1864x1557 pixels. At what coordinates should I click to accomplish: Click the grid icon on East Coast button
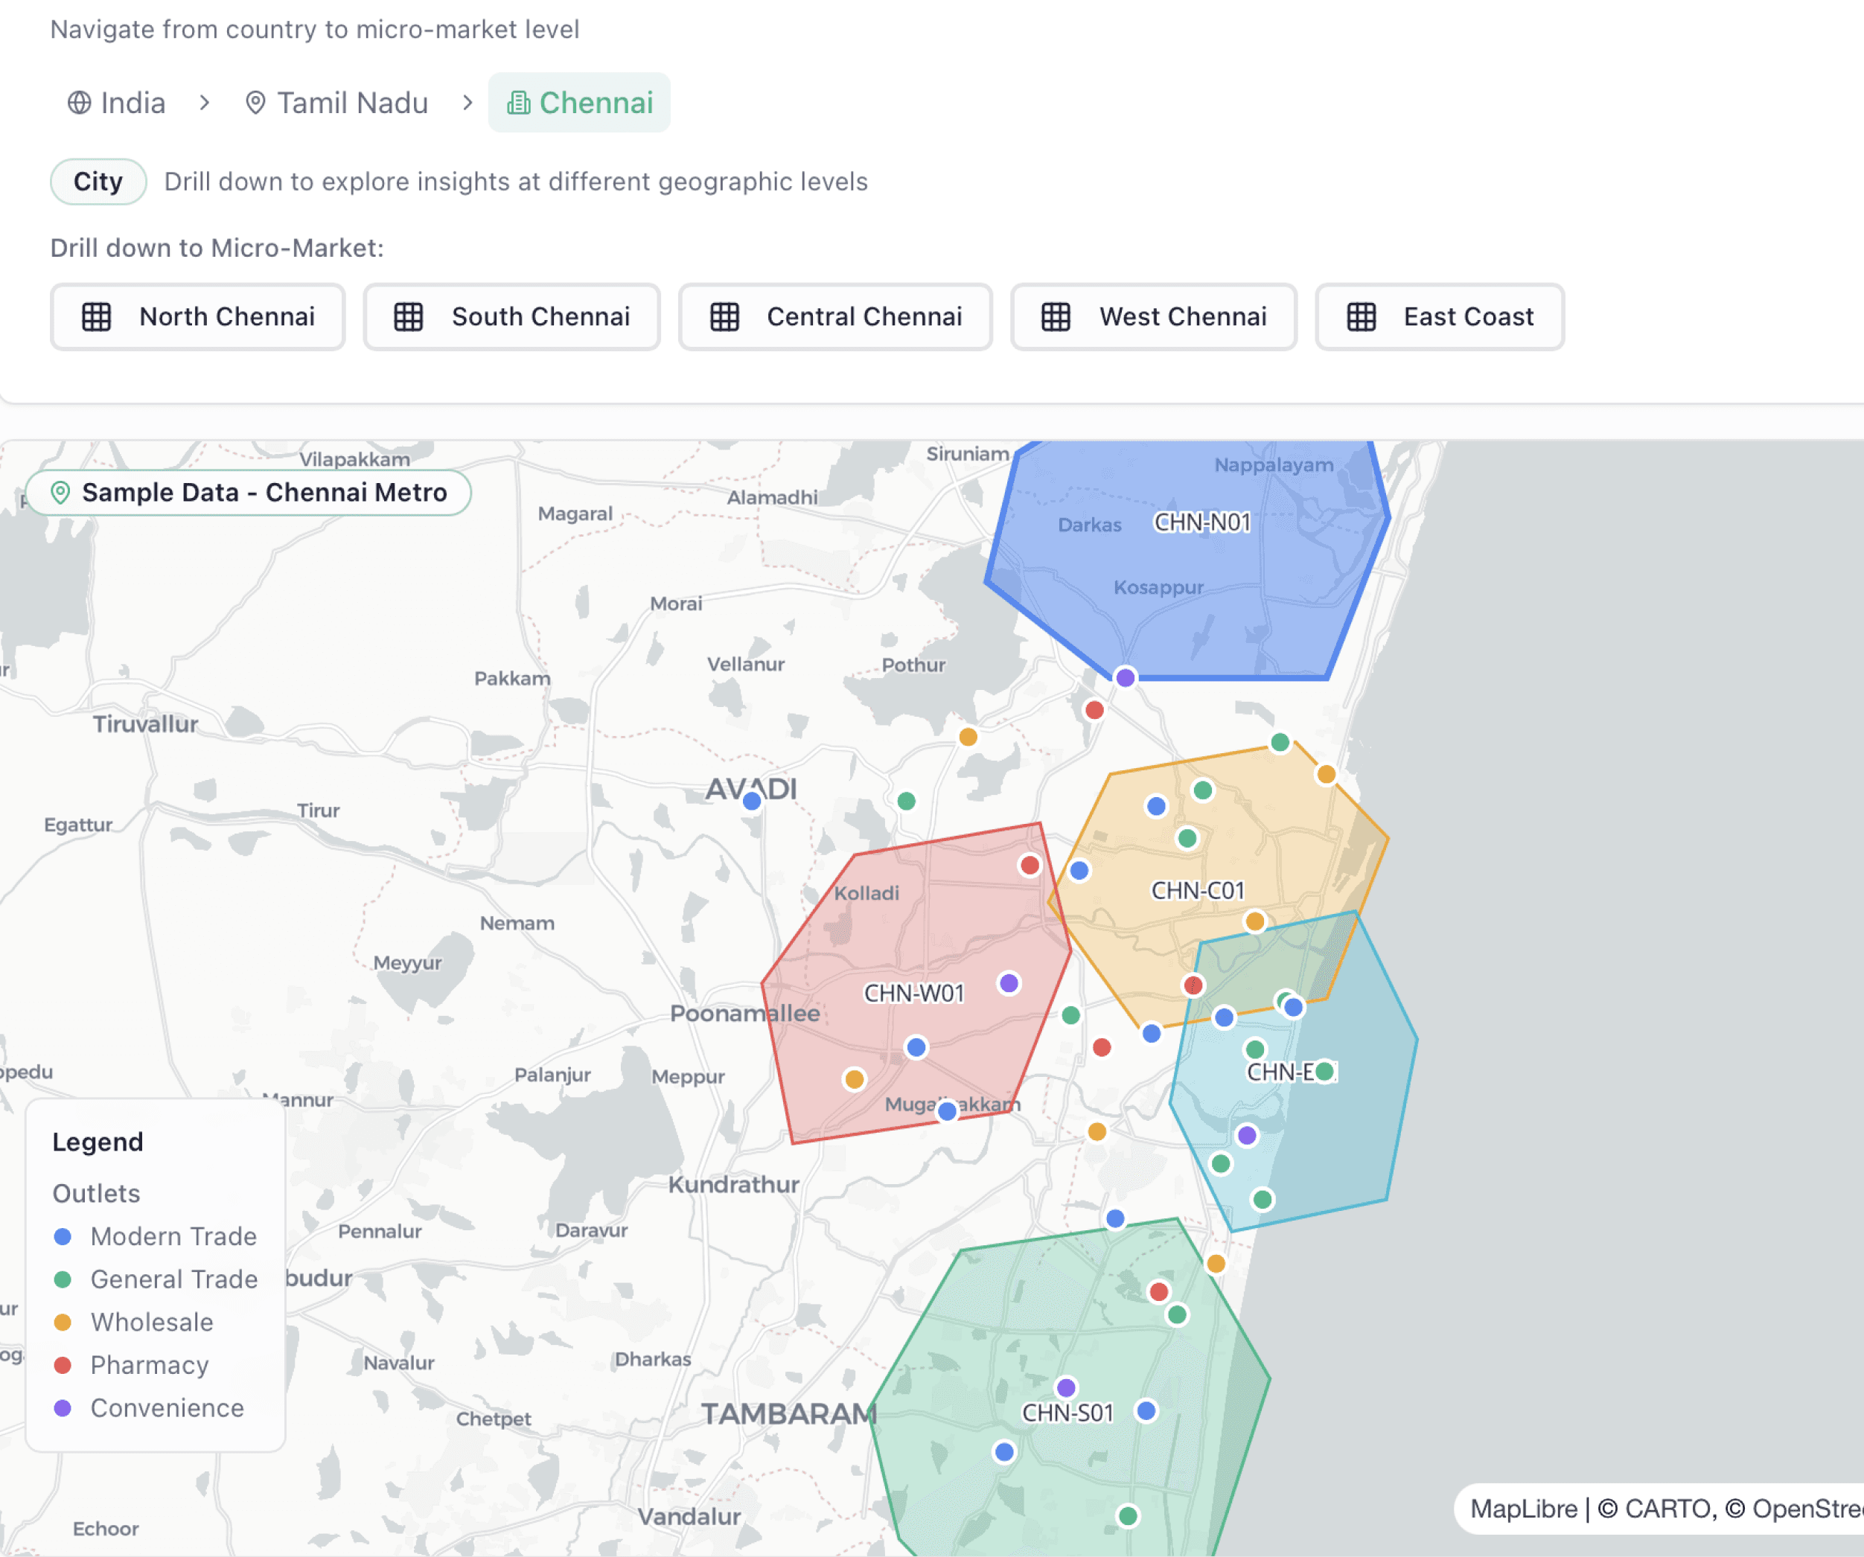[1361, 317]
